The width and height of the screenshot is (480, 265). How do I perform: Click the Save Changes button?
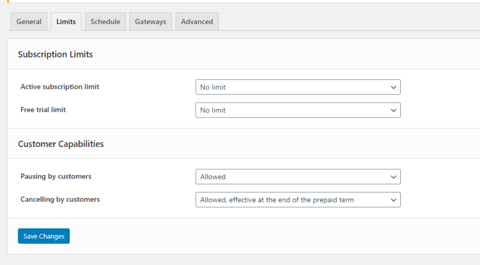tap(44, 236)
